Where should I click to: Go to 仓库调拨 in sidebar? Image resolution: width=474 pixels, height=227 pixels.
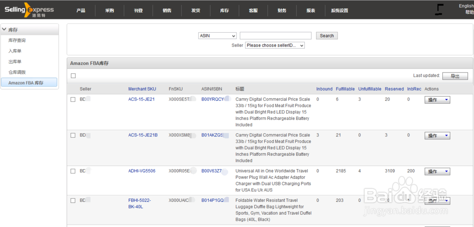pos(17,72)
